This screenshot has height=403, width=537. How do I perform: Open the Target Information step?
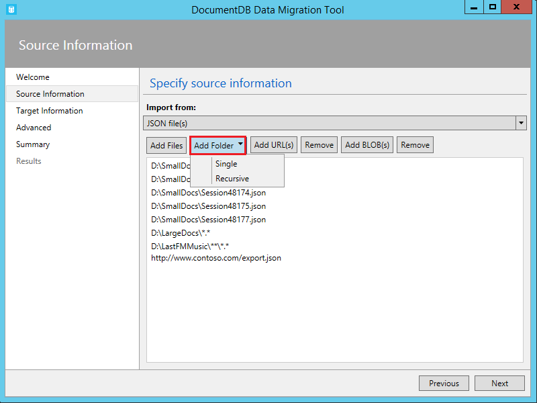click(49, 111)
